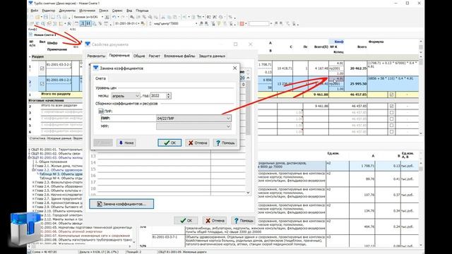This screenshot has width=452, height=254.
Task: Tick the checkbox in estimate row 2
Action: click(42, 83)
